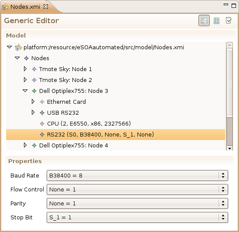Expand Tmote Sky: Node 1
Image resolution: width=239 pixels, height=232 pixels.
coord(25,69)
